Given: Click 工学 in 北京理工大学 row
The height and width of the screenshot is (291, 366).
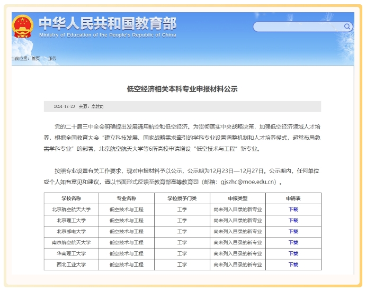Looking at the screenshot, I should pyautogui.click(x=182, y=220).
